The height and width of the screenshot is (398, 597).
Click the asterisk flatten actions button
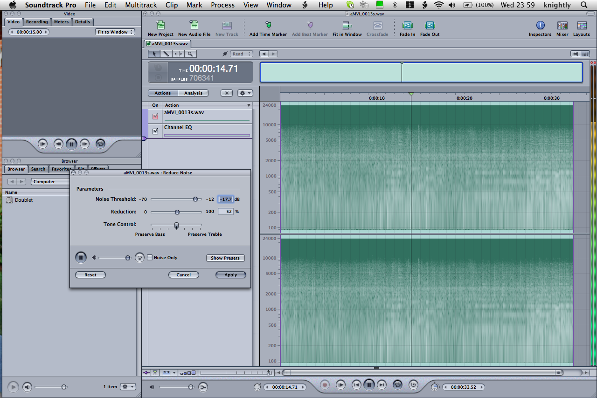[227, 93]
